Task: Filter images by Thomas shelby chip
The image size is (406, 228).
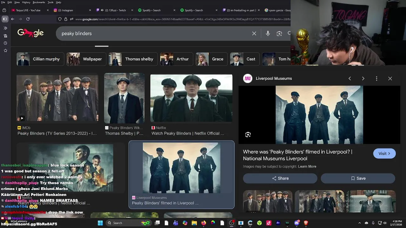Action: coord(133,59)
